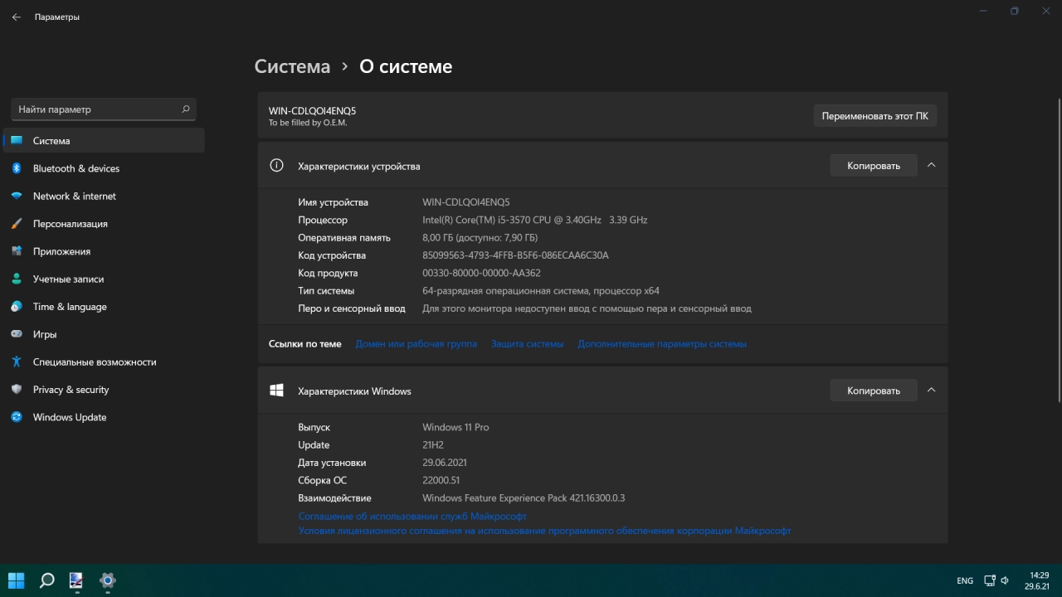Click the pinned app icon after Search

pyautogui.click(x=76, y=580)
